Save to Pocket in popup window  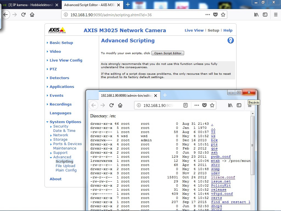click(204, 105)
